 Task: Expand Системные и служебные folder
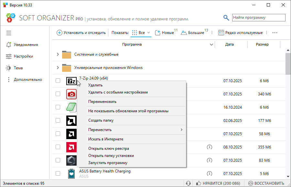(x=58, y=54)
